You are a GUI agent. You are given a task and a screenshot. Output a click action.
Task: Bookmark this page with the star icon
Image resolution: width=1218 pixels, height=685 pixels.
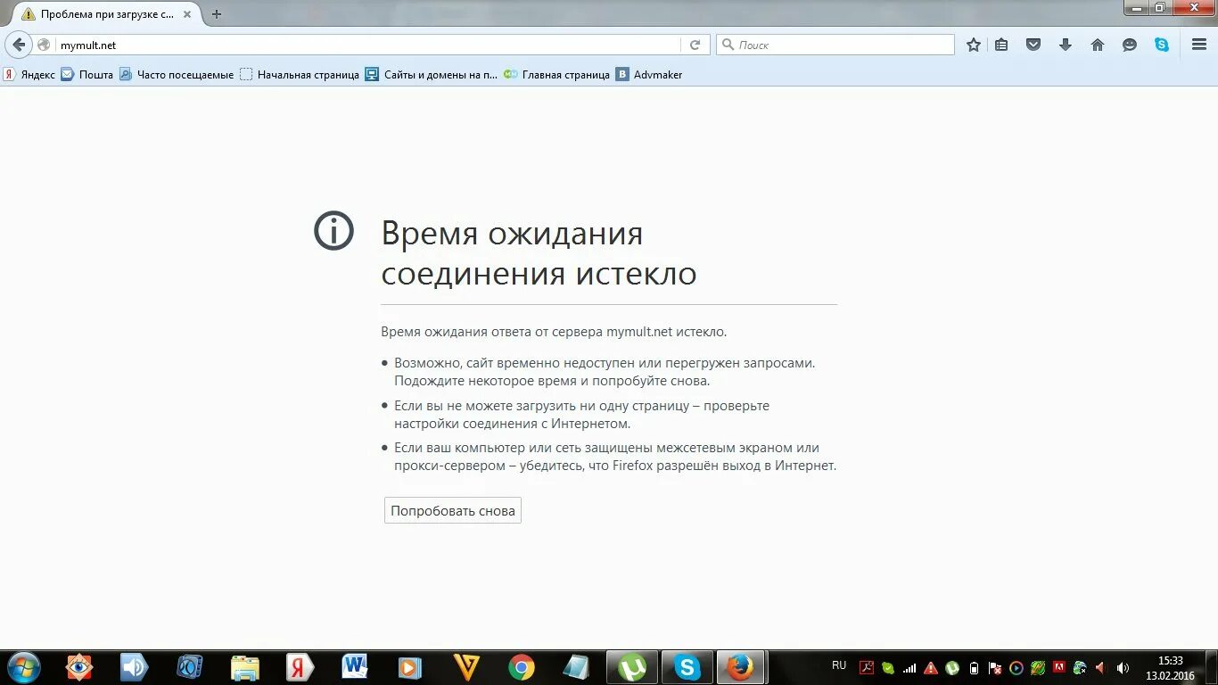pyautogui.click(x=974, y=45)
